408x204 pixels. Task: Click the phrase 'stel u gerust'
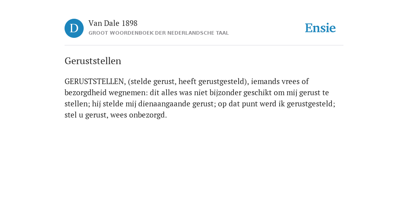pos(85,115)
